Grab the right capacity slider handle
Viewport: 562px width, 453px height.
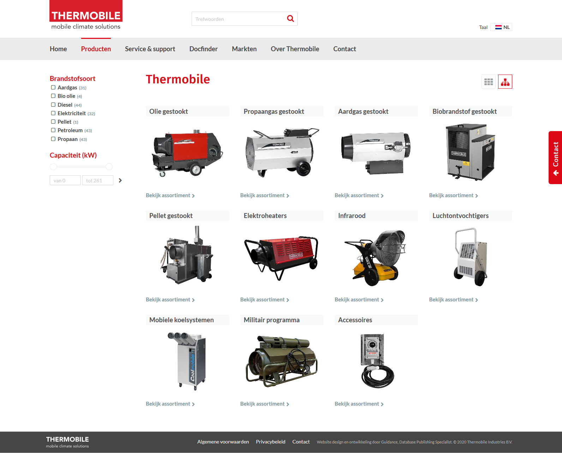pyautogui.click(x=109, y=166)
